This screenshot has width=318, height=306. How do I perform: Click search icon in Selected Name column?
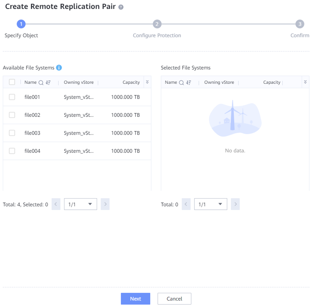click(x=181, y=82)
